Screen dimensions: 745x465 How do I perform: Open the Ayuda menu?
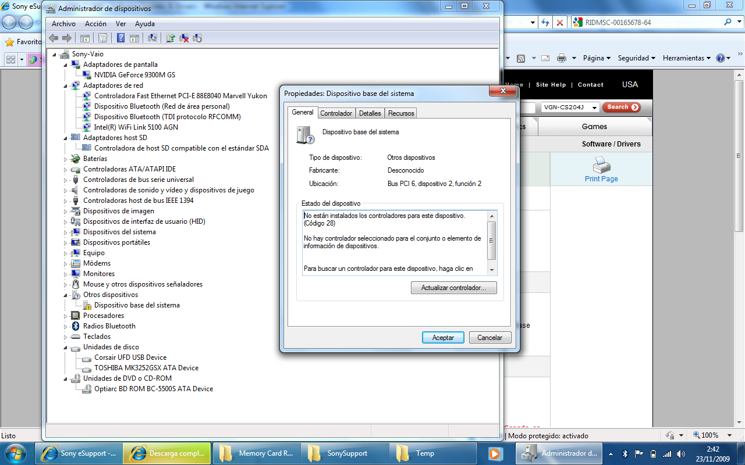pos(145,24)
